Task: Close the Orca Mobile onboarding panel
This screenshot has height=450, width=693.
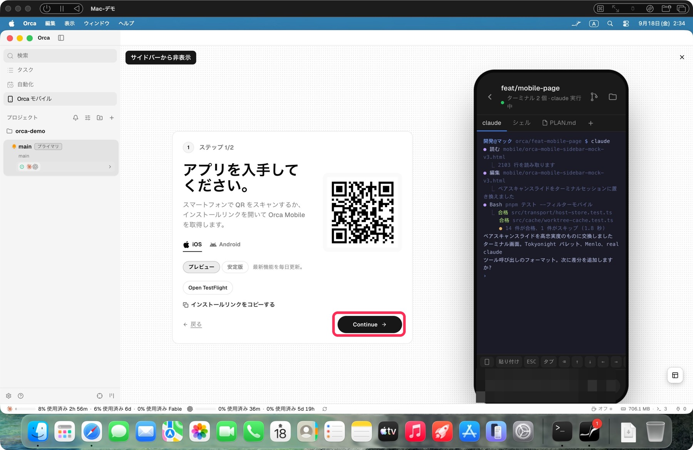Action: (682, 57)
